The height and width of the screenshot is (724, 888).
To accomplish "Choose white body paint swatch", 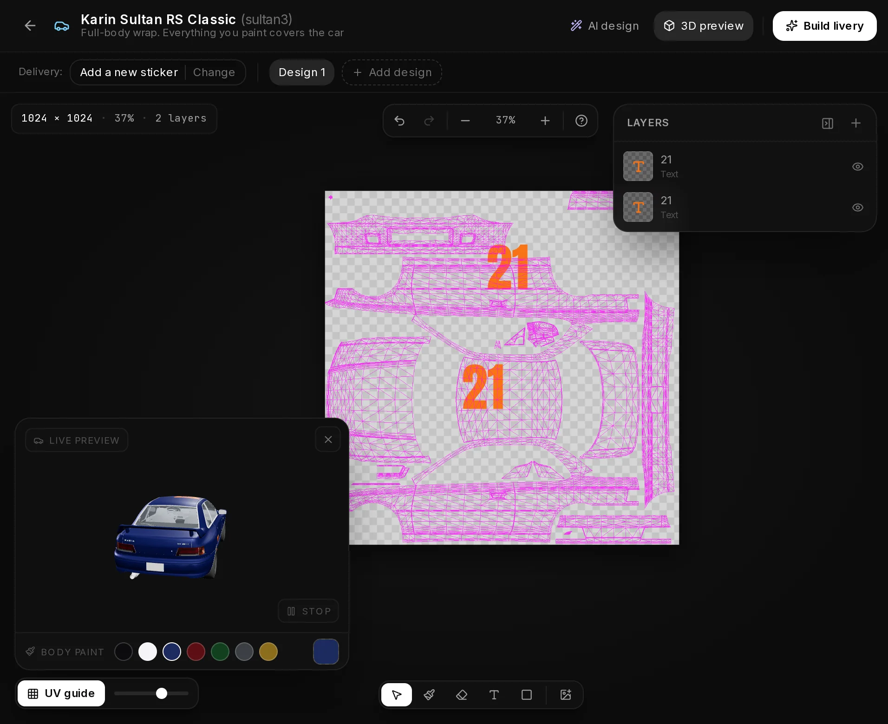I will click(148, 652).
